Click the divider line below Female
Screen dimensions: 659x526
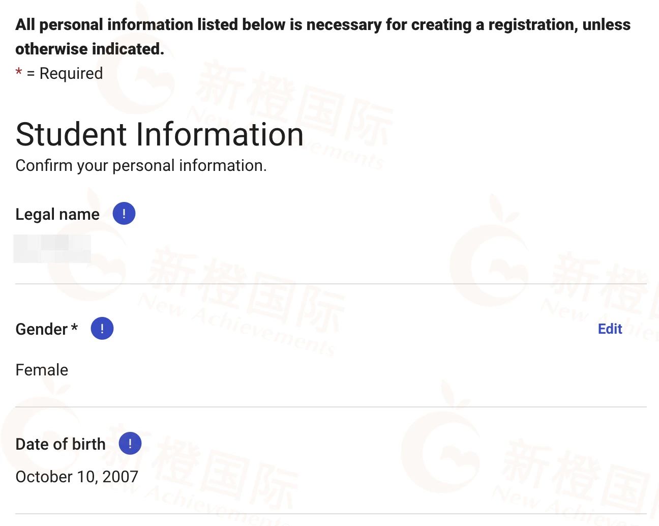point(331,407)
